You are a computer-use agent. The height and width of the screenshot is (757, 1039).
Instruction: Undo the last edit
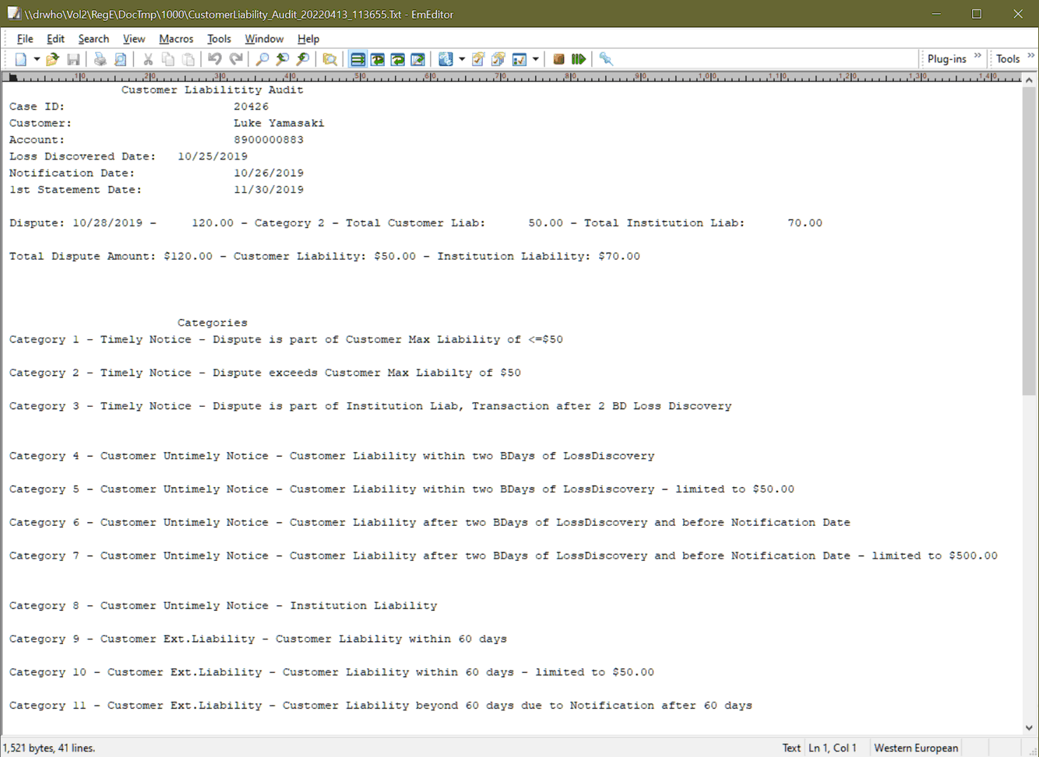tap(214, 59)
